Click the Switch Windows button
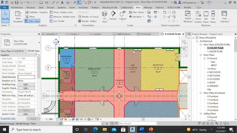This screenshot has height=133, width=237. pyautogui.click(x=188, y=17)
